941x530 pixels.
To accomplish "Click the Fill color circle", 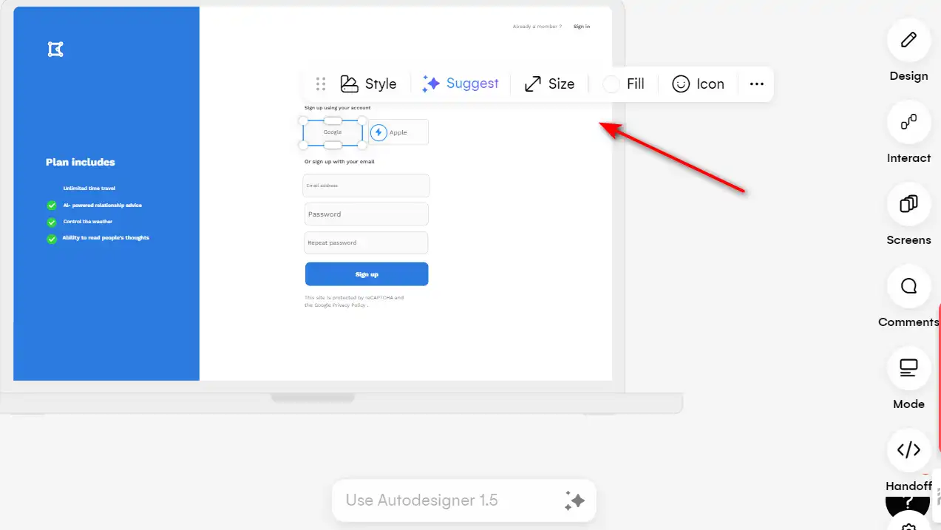I will [611, 84].
